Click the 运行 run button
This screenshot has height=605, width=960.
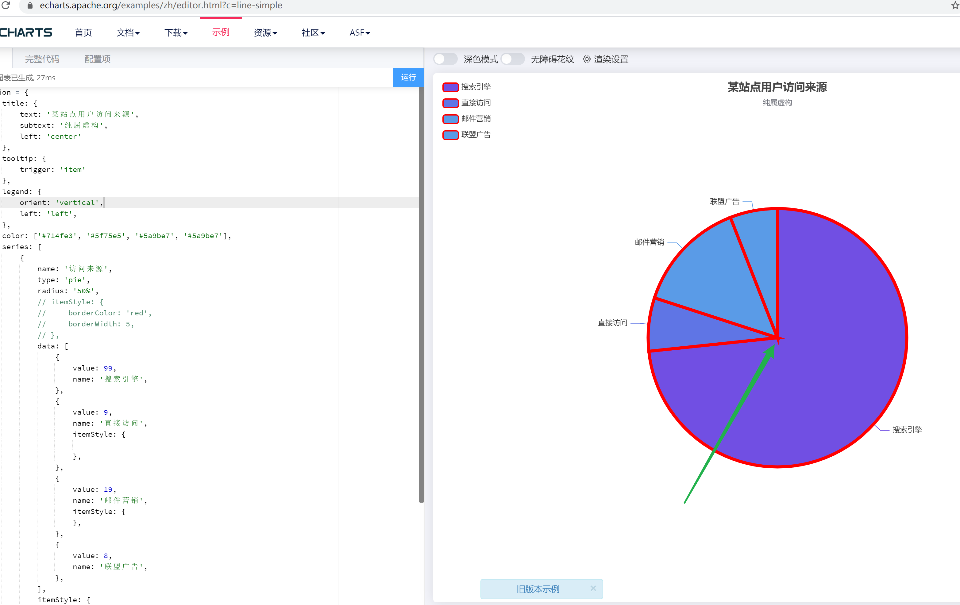tap(408, 77)
